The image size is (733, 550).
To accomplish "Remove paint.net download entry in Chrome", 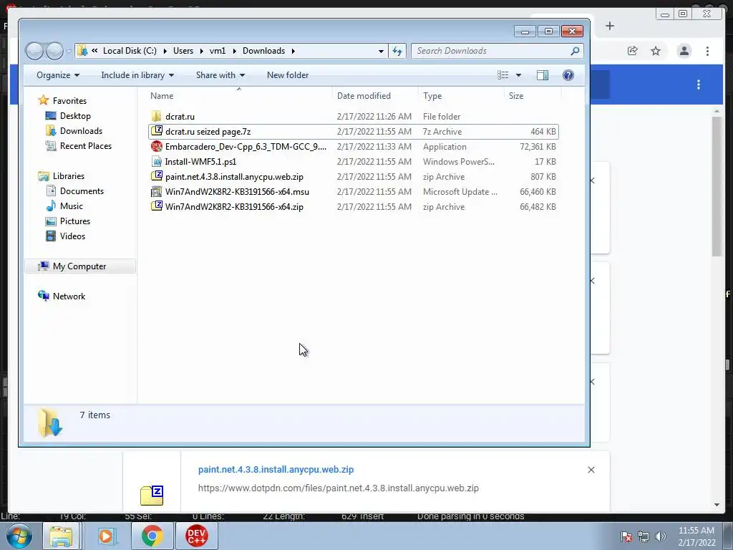I will [x=591, y=470].
